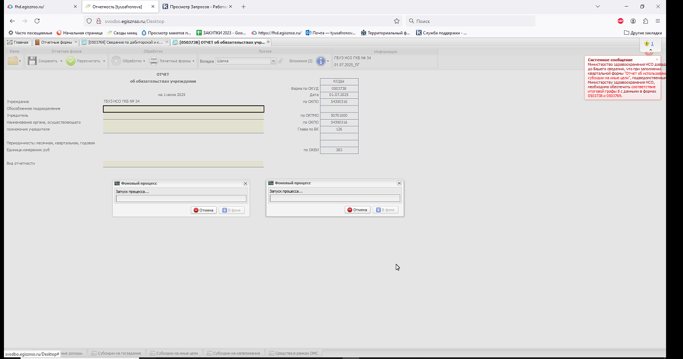Close the Системное сообщение popup
Viewport: 683px width, 359px height.
click(657, 59)
